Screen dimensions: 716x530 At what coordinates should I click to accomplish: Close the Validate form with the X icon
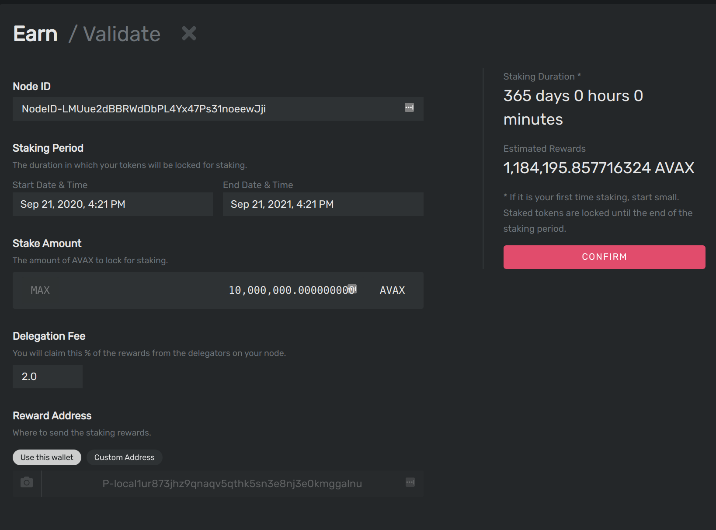(x=189, y=33)
